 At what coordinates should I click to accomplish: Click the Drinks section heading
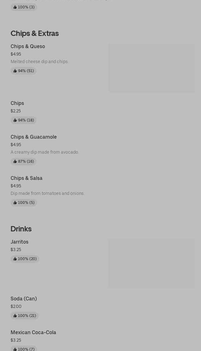pyautogui.click(x=21, y=229)
